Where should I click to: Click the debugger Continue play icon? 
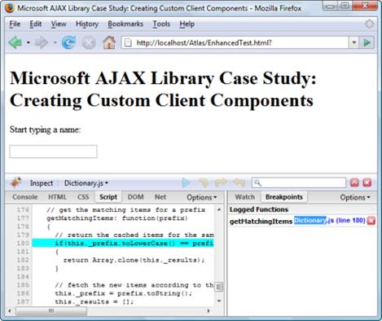(186, 182)
